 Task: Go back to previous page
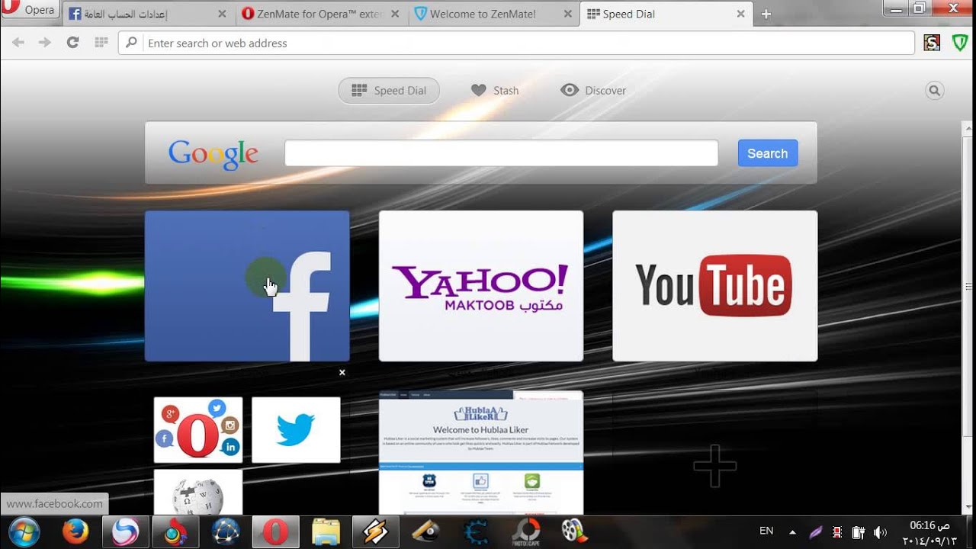[18, 43]
